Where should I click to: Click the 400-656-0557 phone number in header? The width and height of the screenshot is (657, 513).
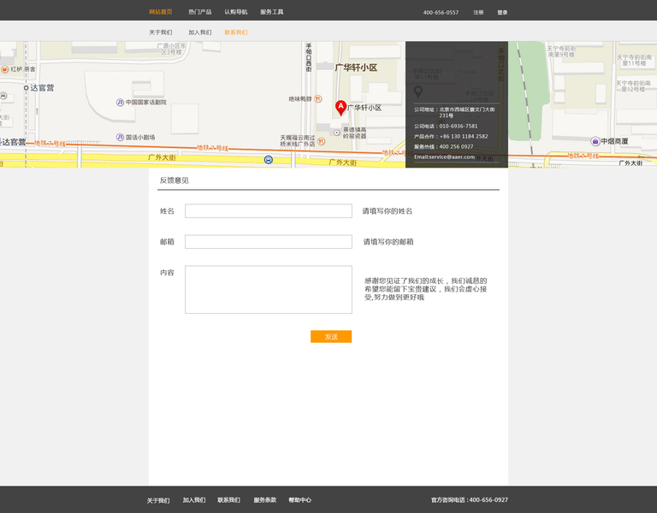tap(441, 13)
